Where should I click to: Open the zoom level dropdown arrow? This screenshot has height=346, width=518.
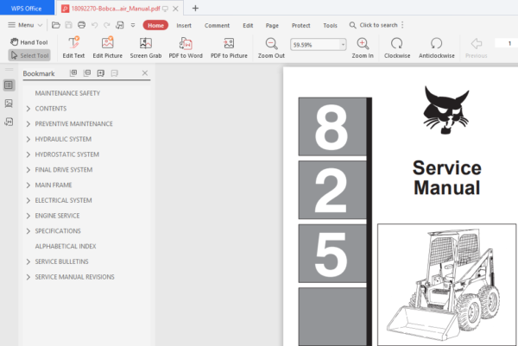343,45
